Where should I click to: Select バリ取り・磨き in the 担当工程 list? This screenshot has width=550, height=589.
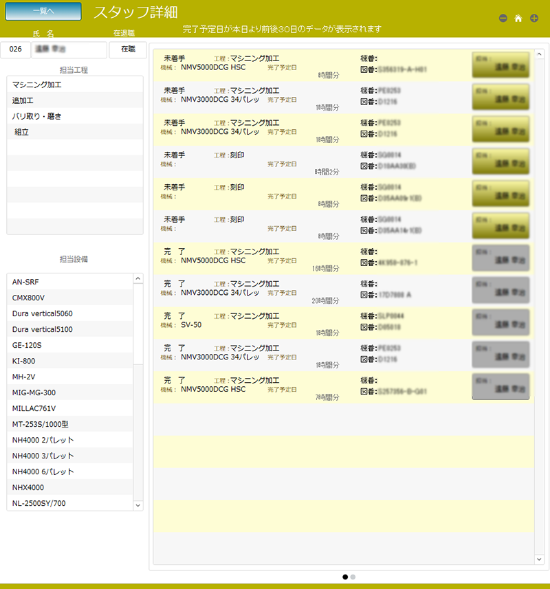[37, 116]
